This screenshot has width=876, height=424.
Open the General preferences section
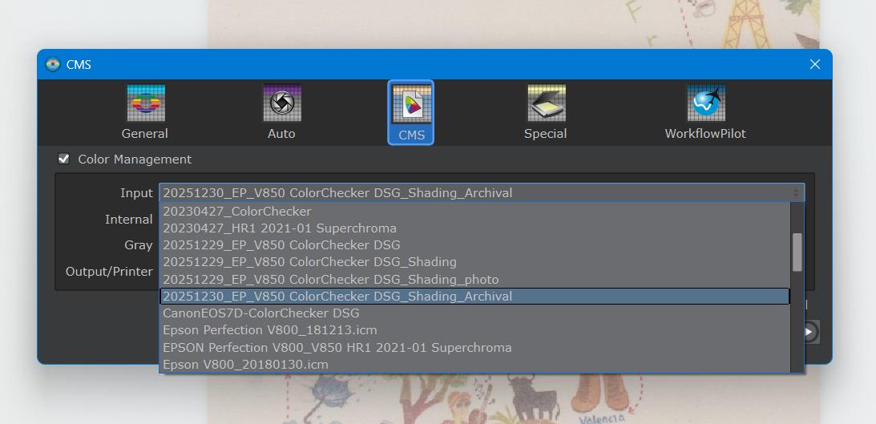click(x=145, y=111)
